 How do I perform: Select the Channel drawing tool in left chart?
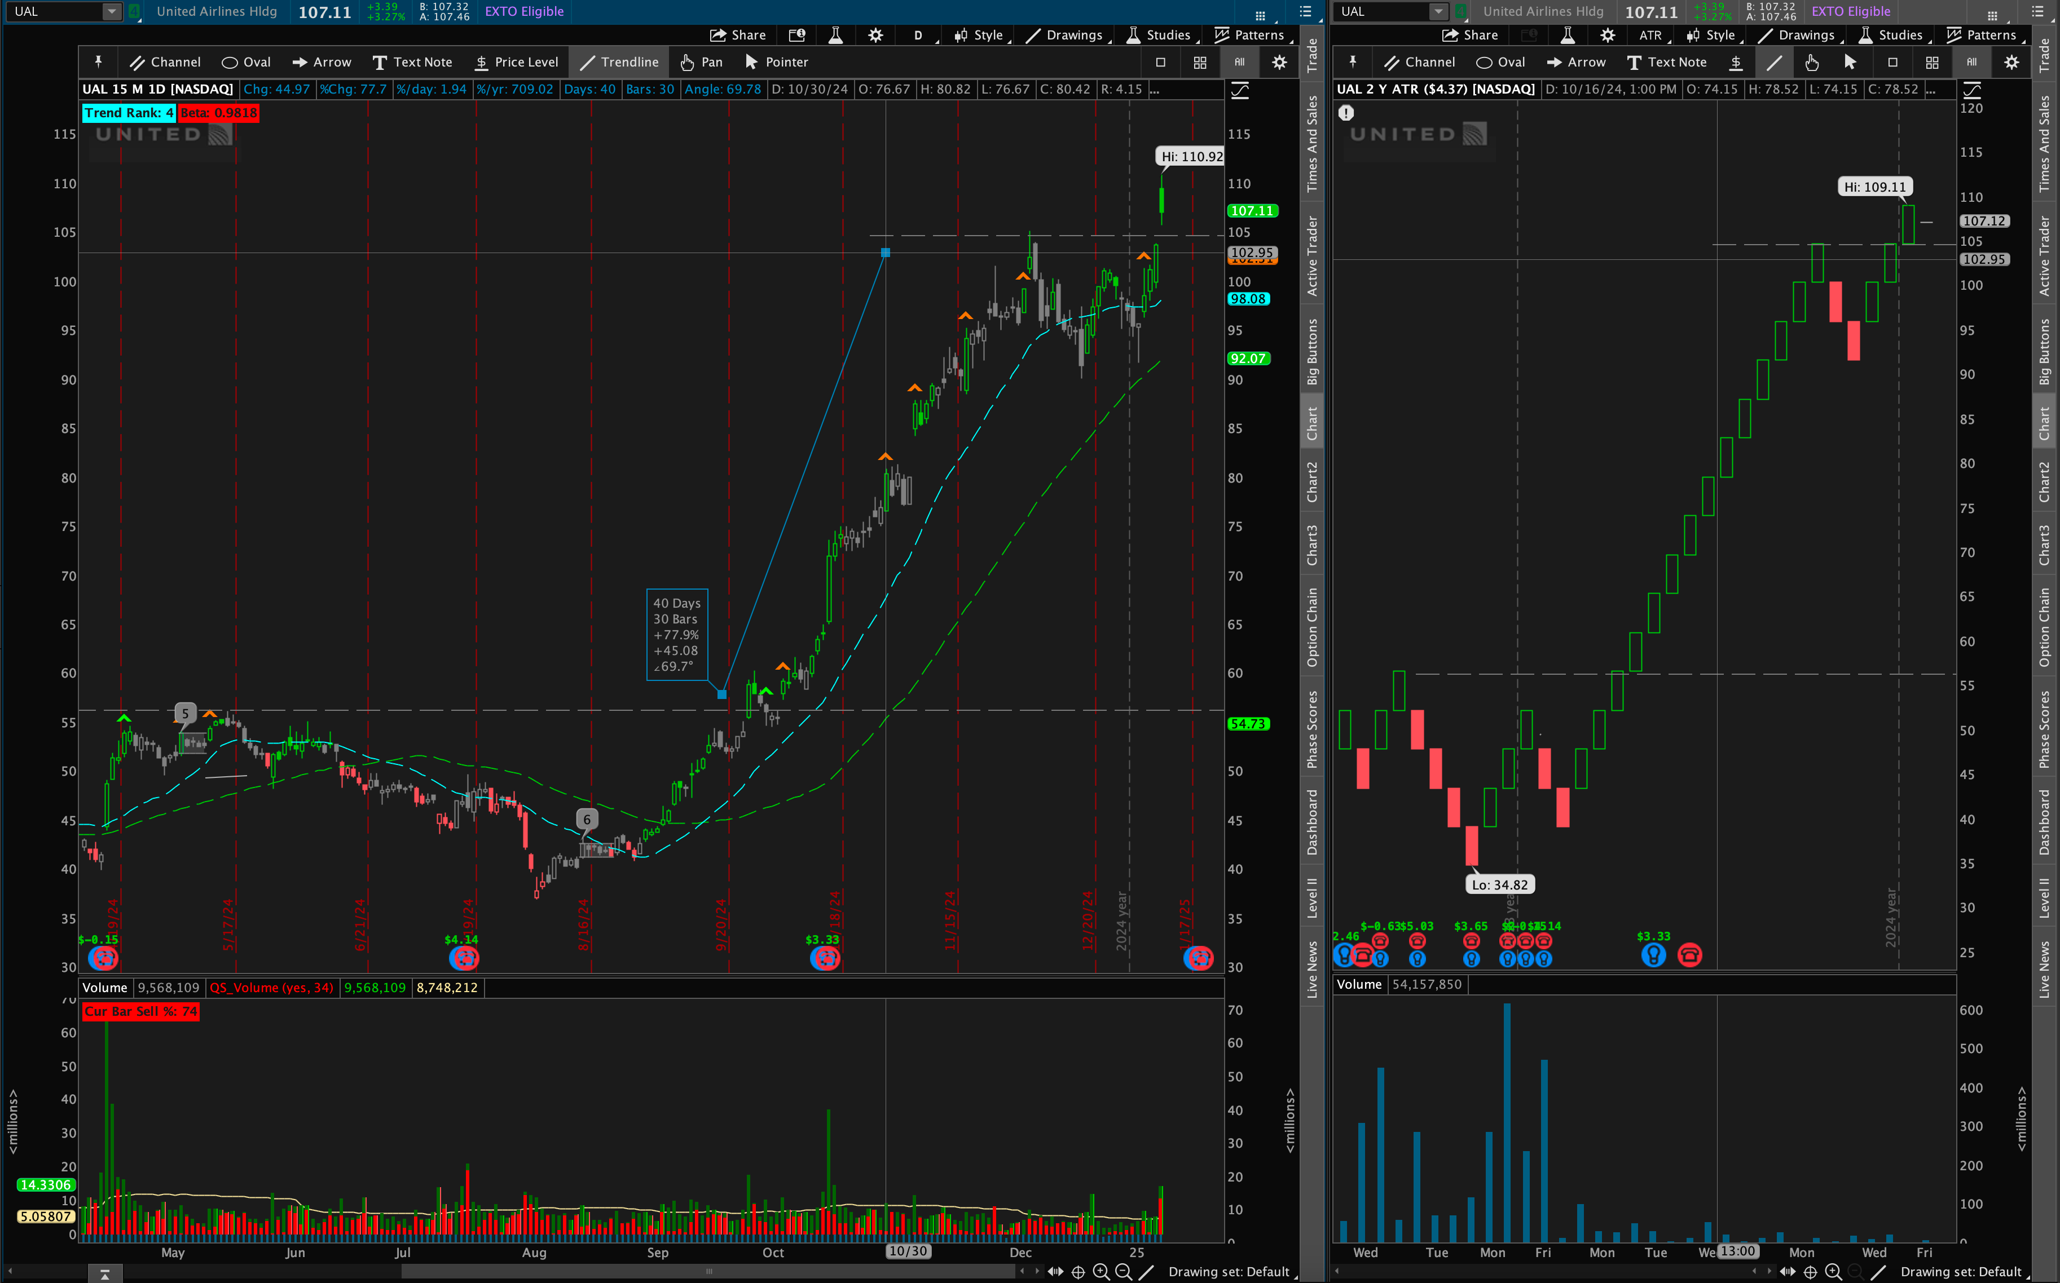pyautogui.click(x=165, y=62)
